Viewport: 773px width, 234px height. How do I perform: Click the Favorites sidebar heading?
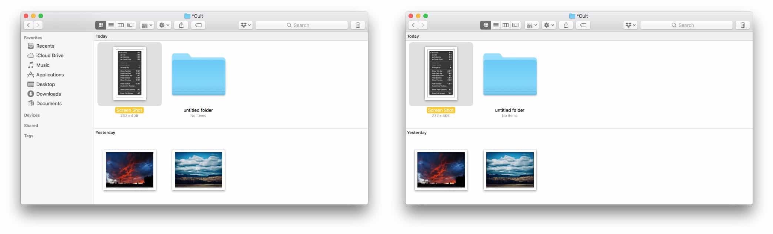click(x=33, y=38)
